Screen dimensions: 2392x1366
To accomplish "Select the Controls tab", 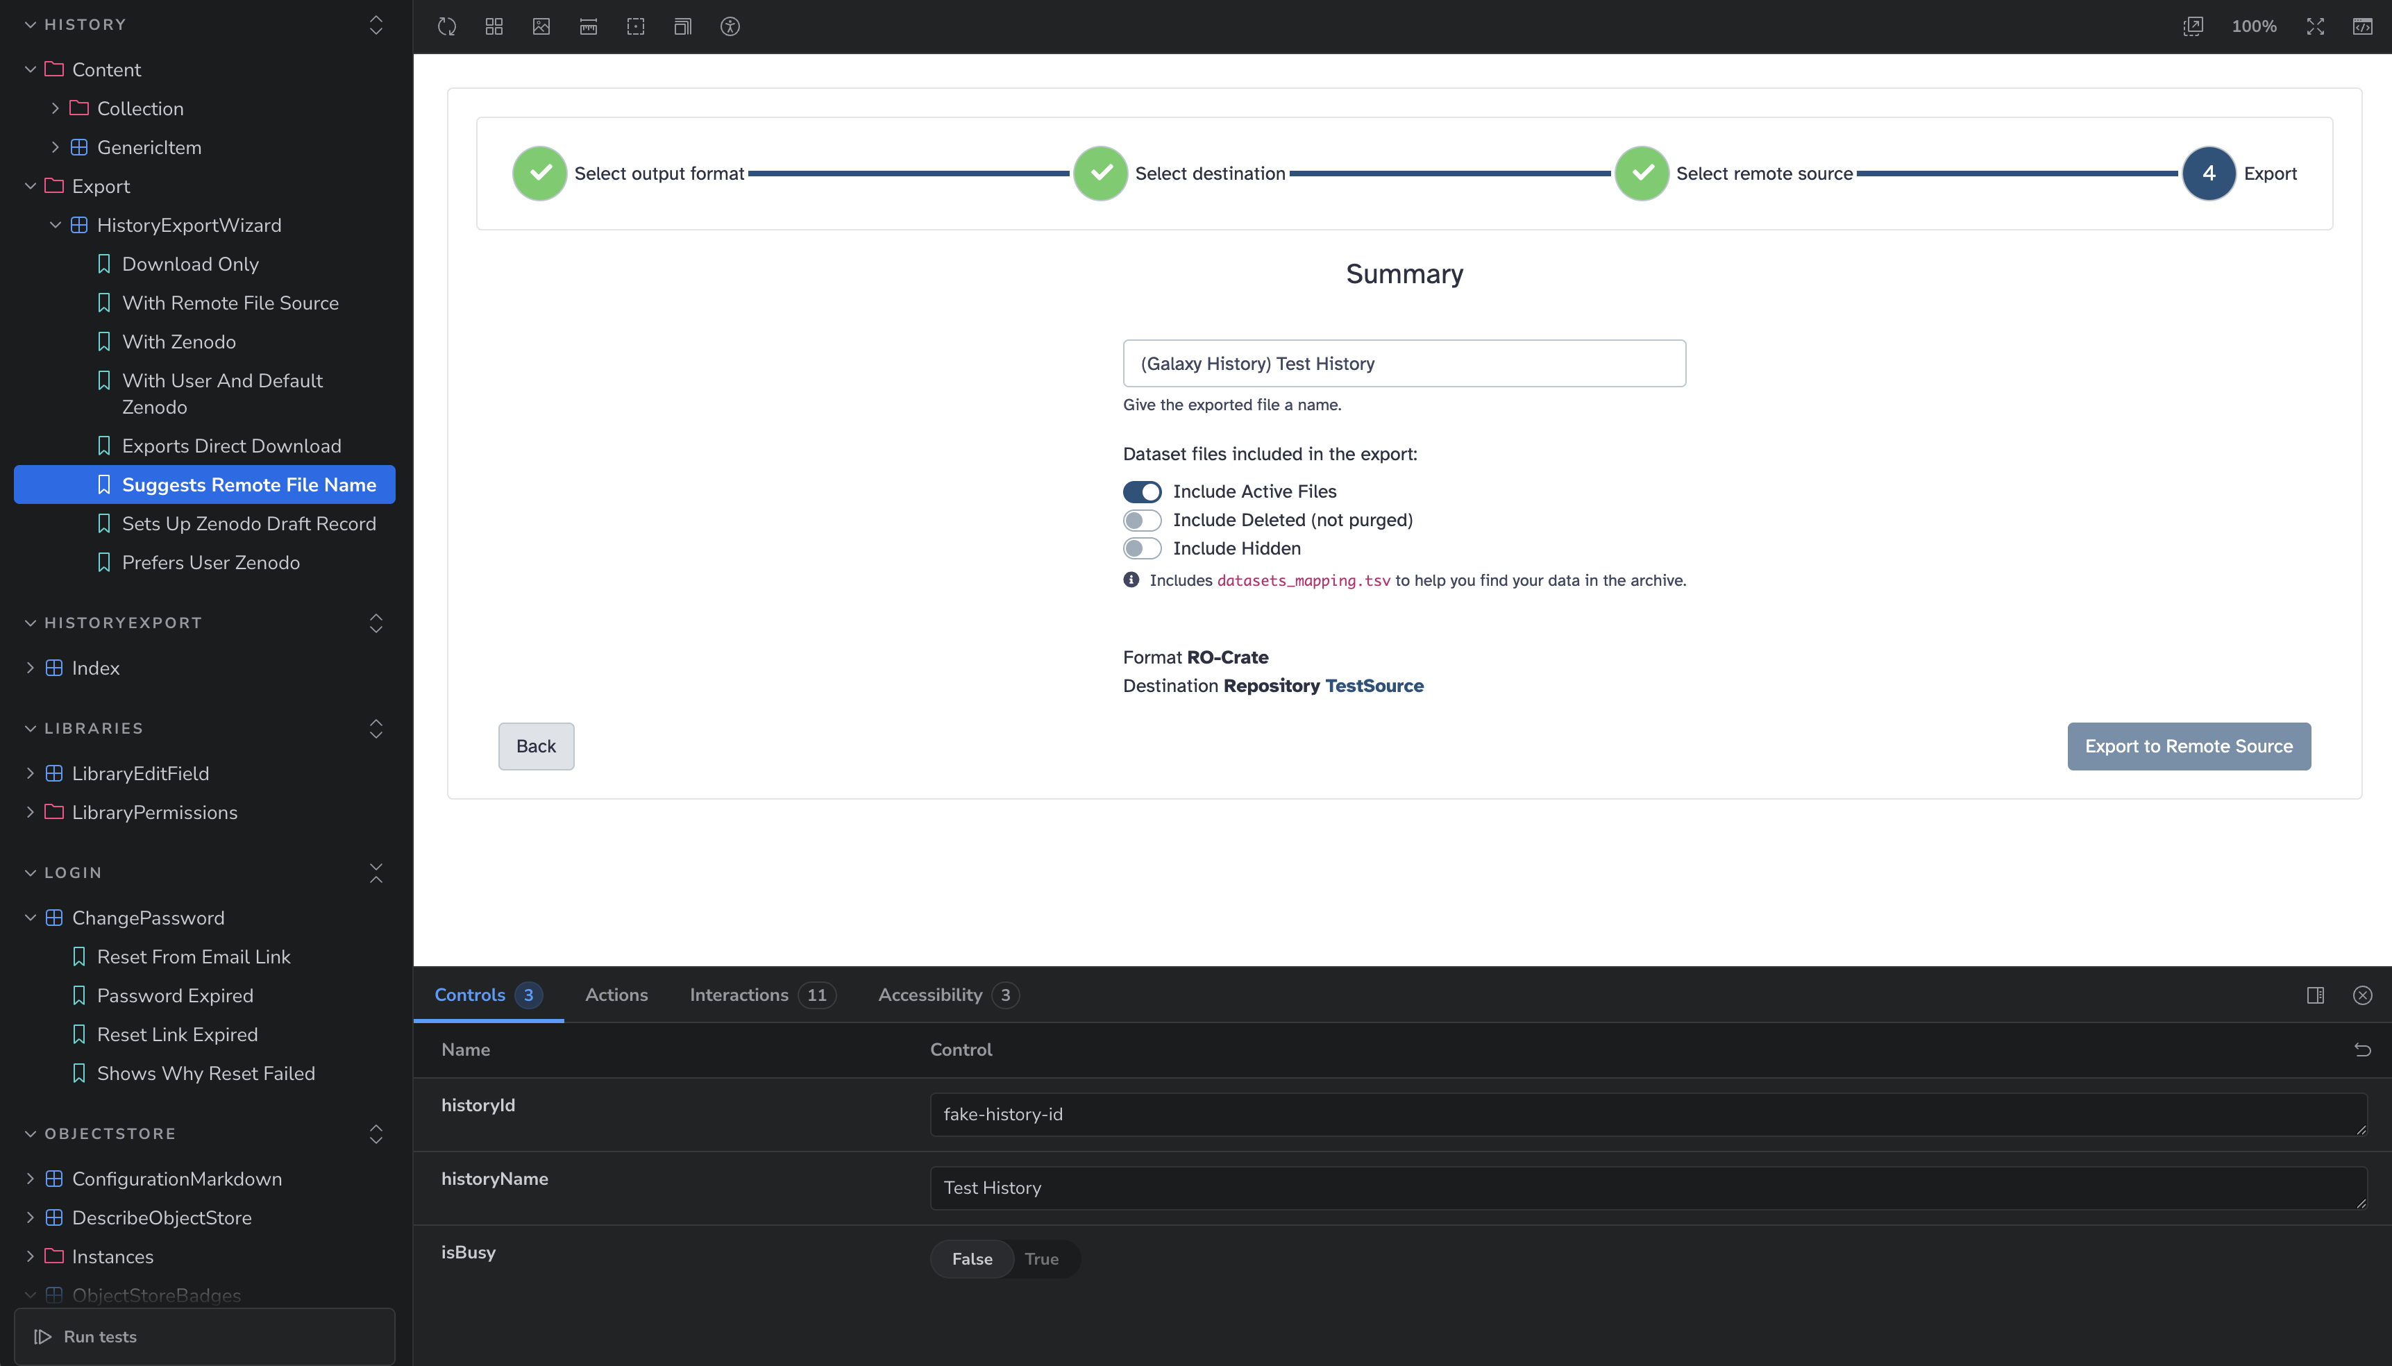I will coord(488,995).
